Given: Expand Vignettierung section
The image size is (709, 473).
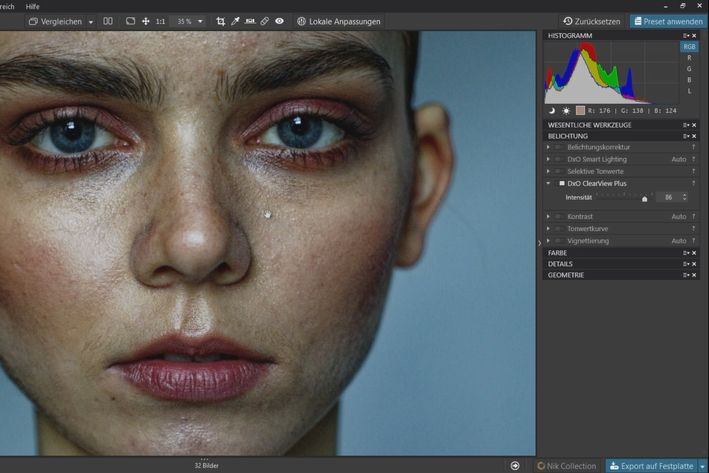Looking at the screenshot, I should [548, 241].
